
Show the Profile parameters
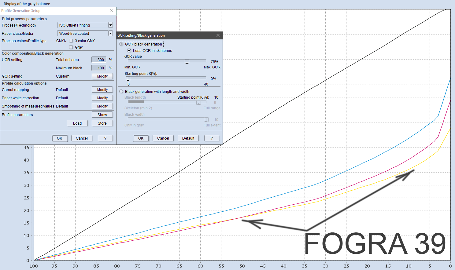click(x=102, y=115)
